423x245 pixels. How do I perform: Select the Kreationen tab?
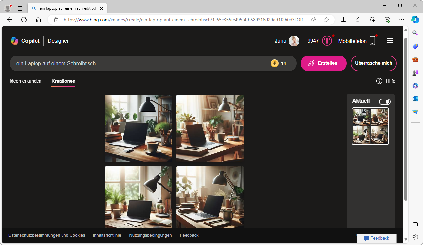pos(63,81)
